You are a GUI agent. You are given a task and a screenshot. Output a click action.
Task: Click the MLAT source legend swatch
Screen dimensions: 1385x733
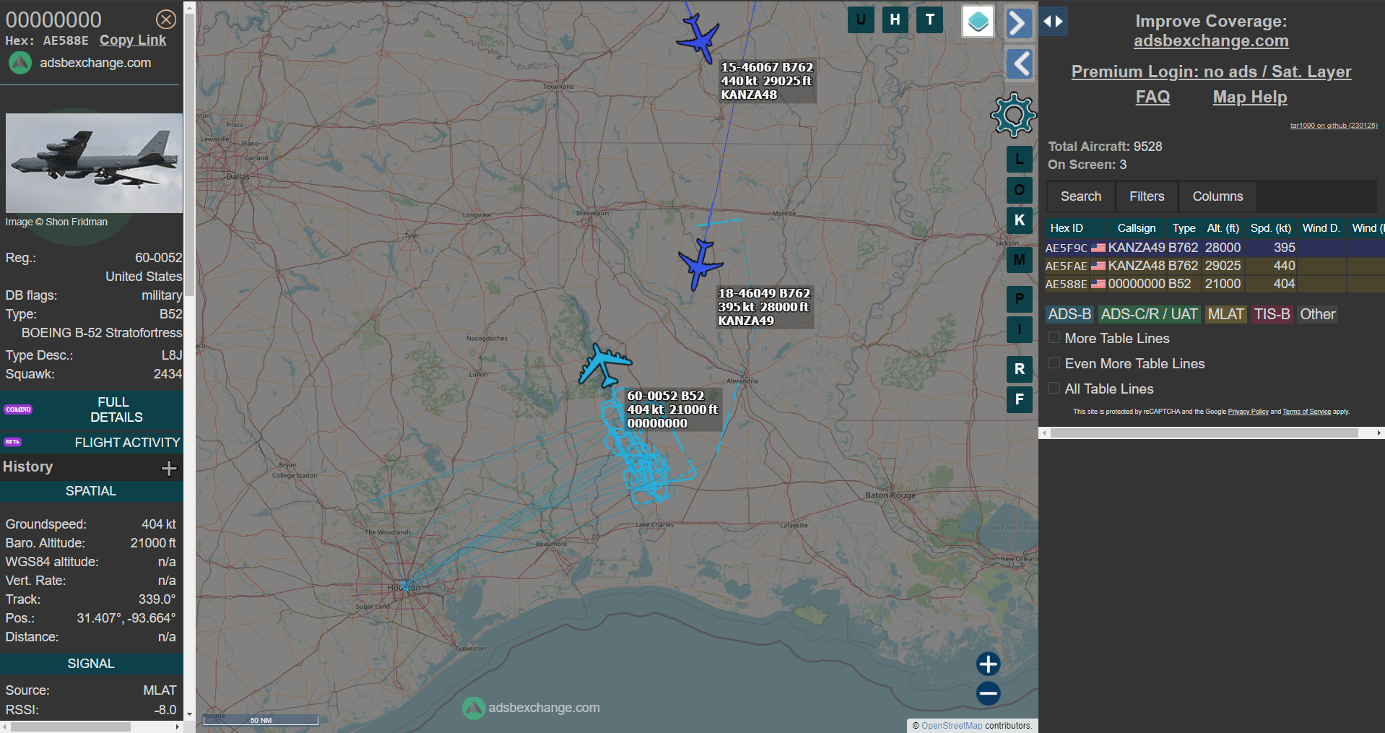pyautogui.click(x=1226, y=314)
